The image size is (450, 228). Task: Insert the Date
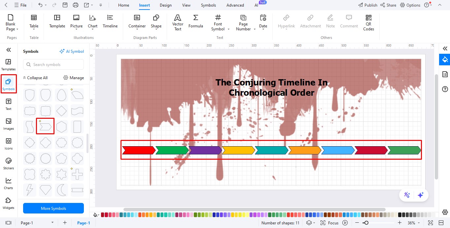263,22
